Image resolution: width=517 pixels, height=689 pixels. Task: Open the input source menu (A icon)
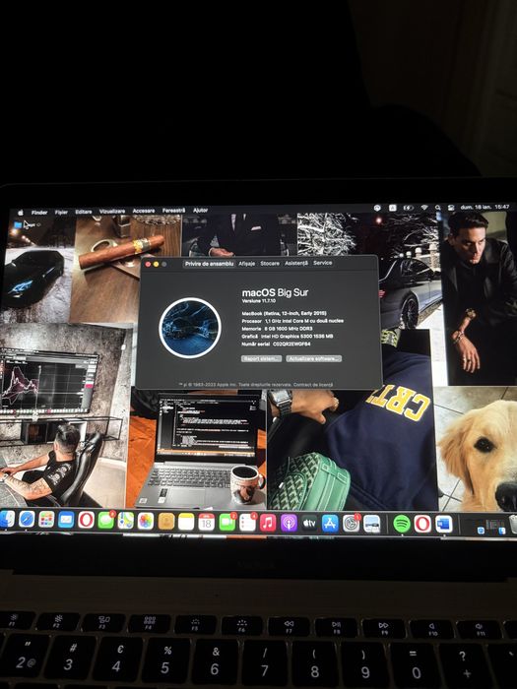pos(393,208)
